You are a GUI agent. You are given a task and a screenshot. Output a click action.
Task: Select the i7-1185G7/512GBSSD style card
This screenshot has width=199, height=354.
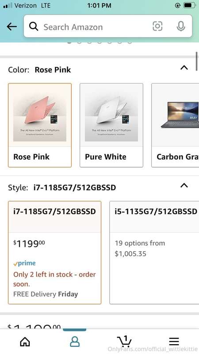click(x=54, y=253)
